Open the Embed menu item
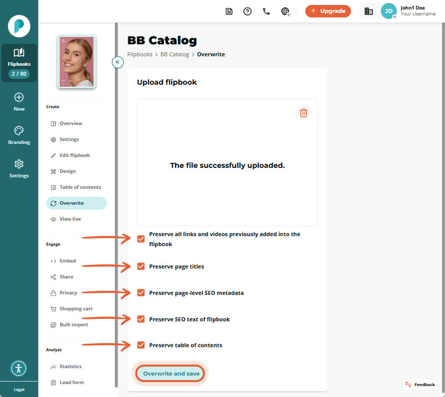 pos(77,261)
